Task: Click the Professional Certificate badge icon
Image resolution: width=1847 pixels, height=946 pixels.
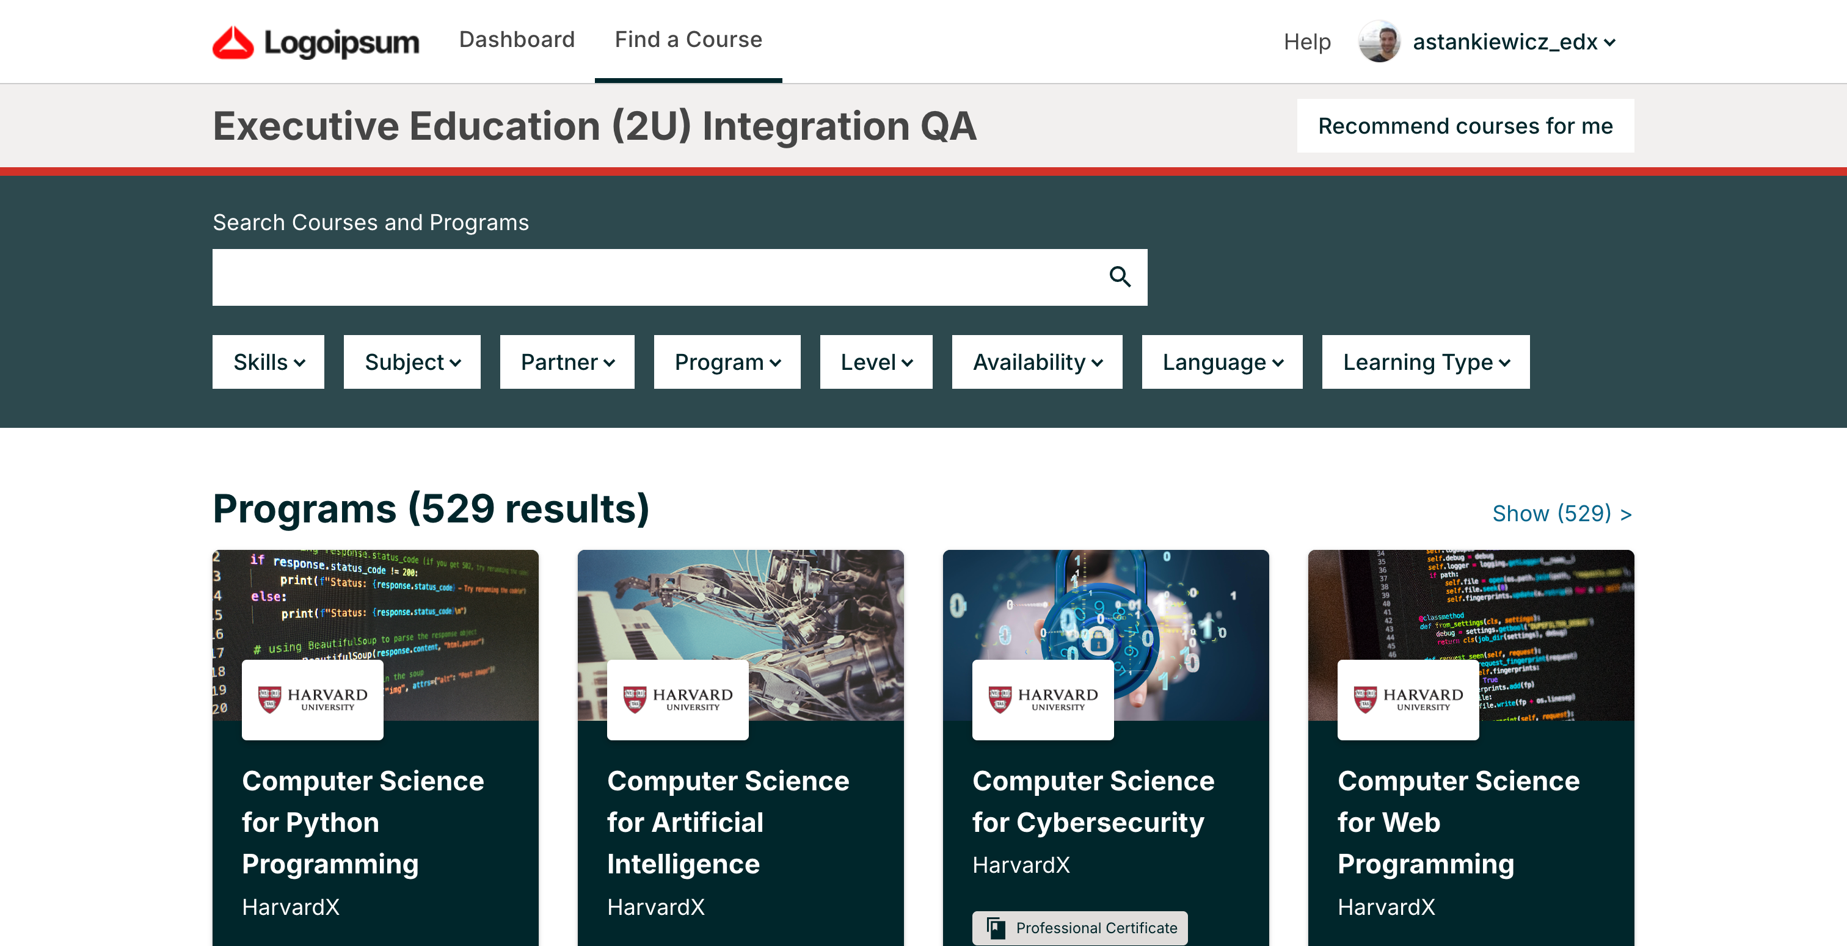Action: coord(996,928)
